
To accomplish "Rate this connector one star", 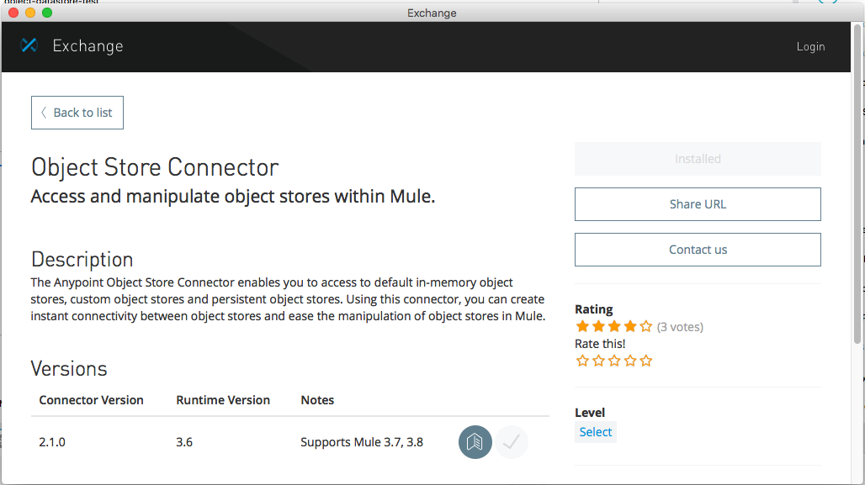I will point(582,361).
